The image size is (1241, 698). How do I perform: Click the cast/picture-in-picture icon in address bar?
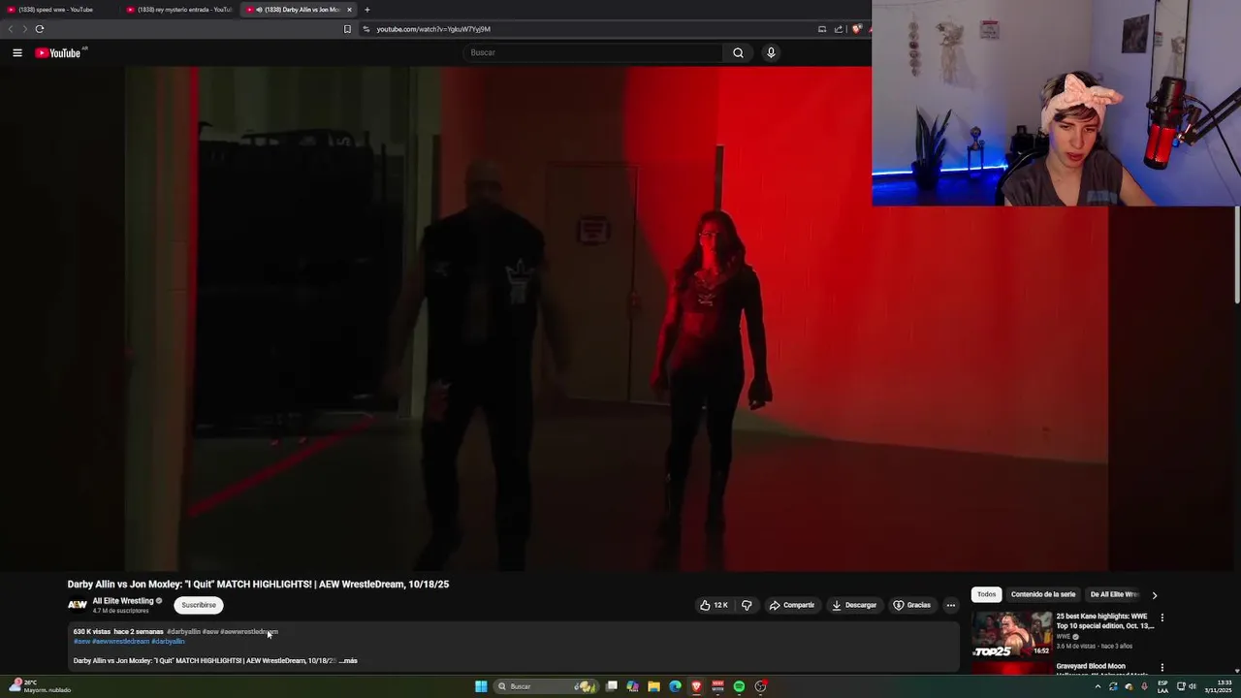coord(822,29)
